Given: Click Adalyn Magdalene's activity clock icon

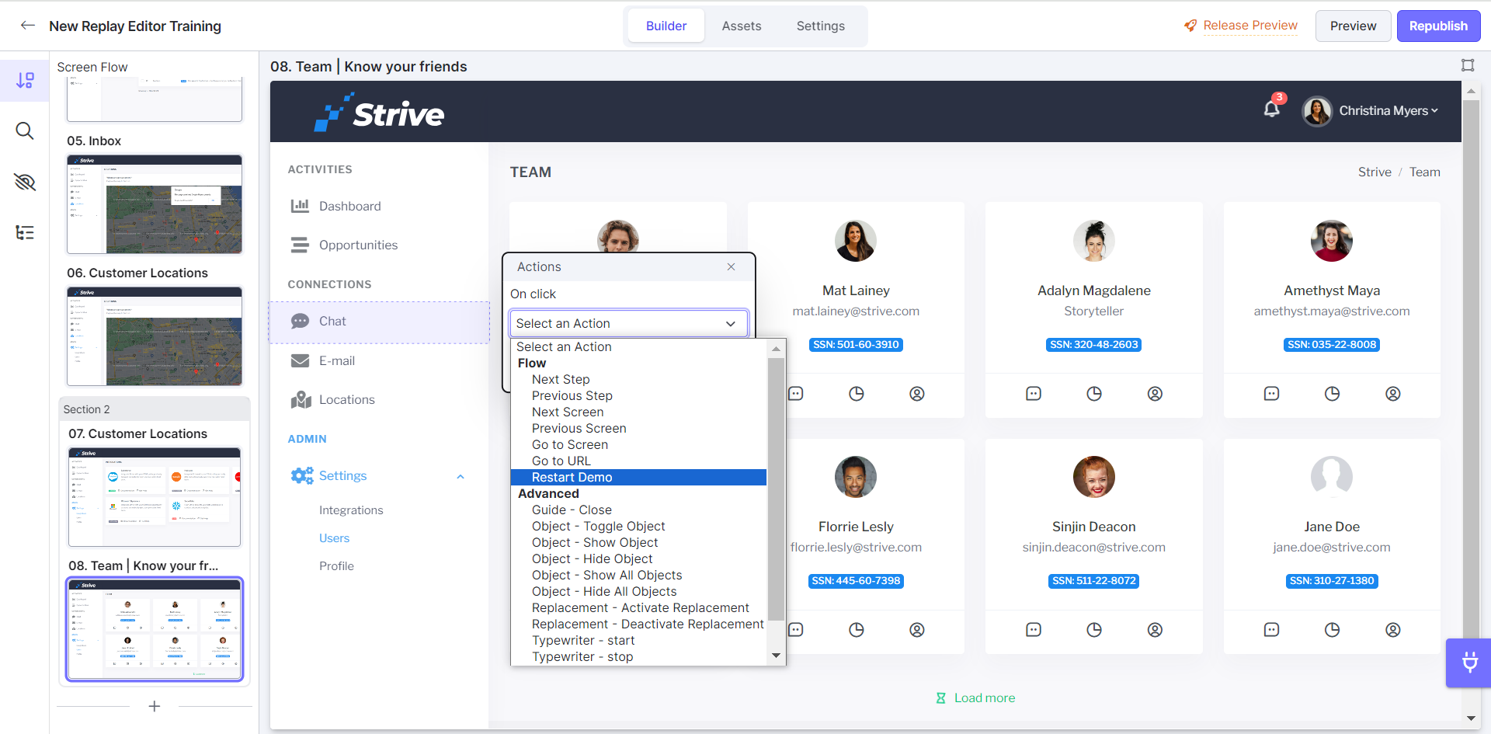Looking at the screenshot, I should [1094, 394].
